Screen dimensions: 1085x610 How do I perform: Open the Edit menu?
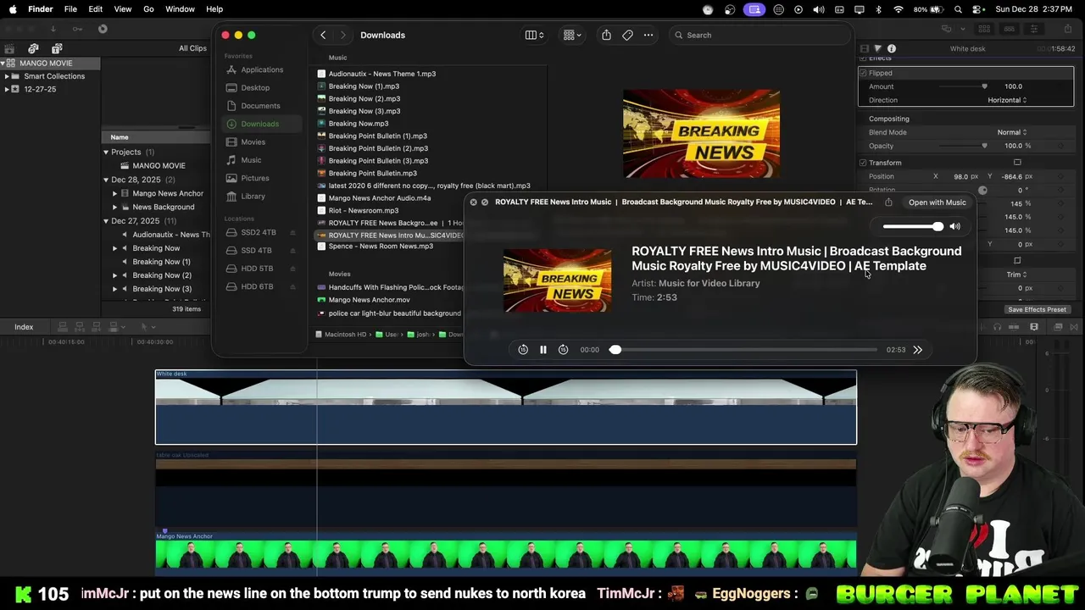pyautogui.click(x=95, y=9)
